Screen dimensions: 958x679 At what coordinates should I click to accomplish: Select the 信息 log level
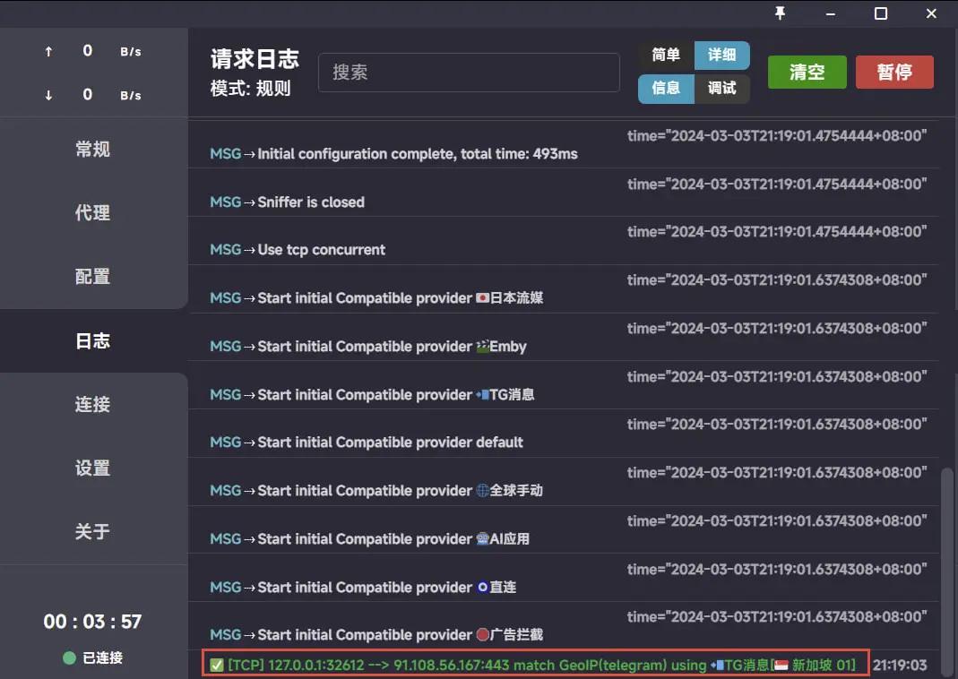tap(666, 88)
